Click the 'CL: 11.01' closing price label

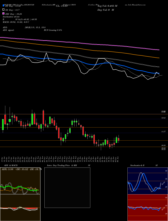[x=62, y=6]
